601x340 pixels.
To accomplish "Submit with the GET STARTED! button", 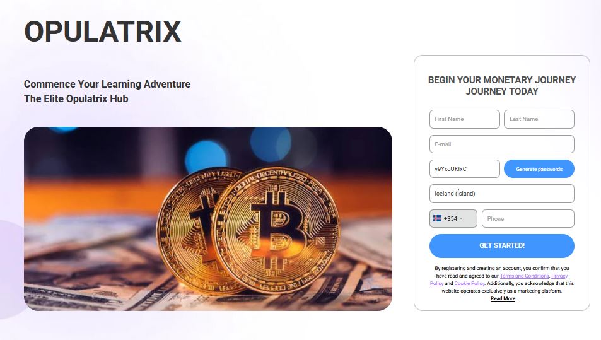I will coord(502,246).
